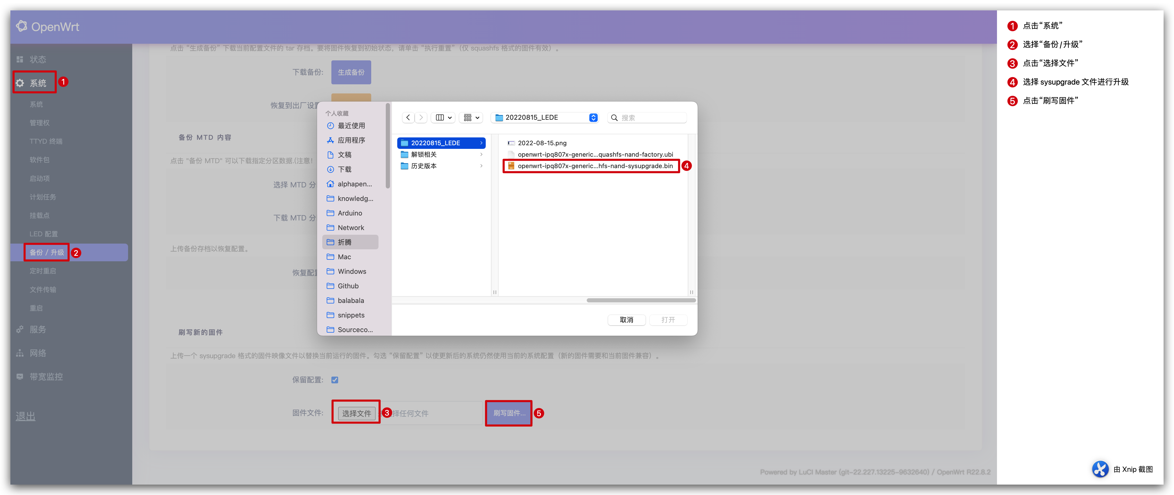Expand the 20220815_LEDE folder row
The width and height of the screenshot is (1174, 495).
441,143
